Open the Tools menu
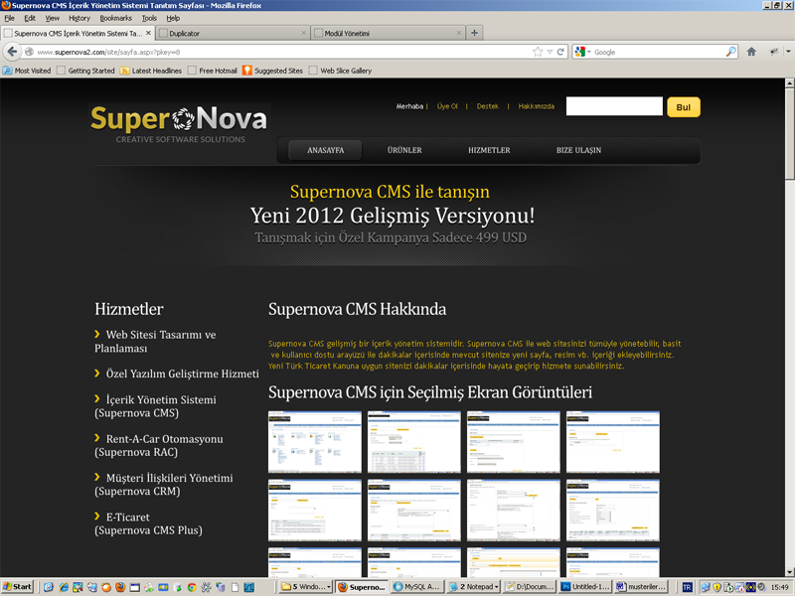 tap(149, 18)
